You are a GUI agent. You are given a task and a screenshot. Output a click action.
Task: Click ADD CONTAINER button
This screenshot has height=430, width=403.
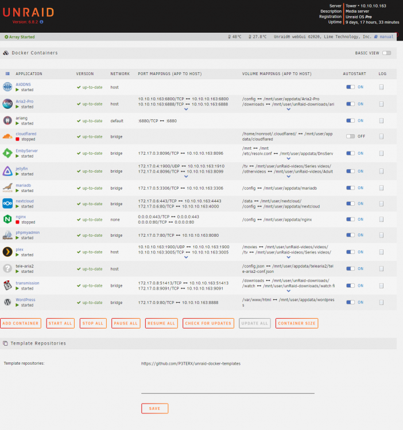coord(21,323)
